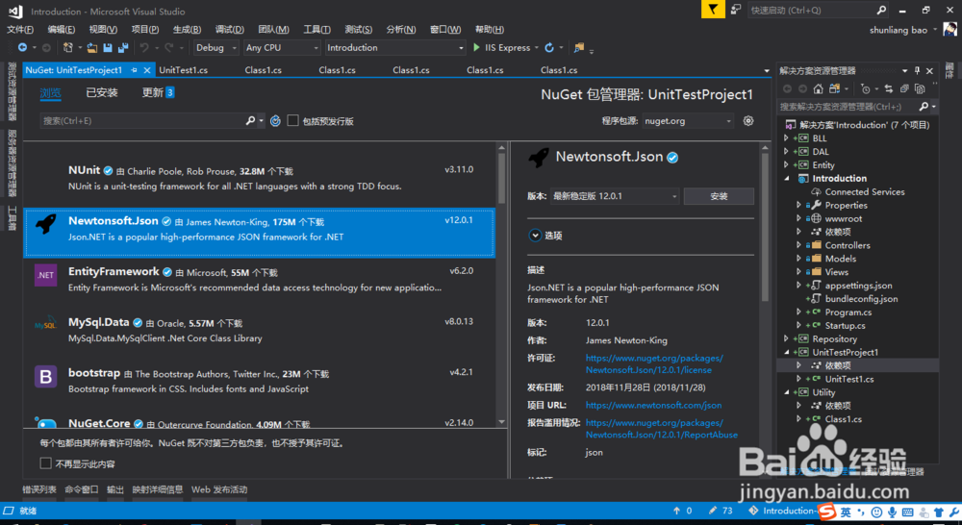
Task: Check the do not show again checkbox
Action: pos(45,463)
